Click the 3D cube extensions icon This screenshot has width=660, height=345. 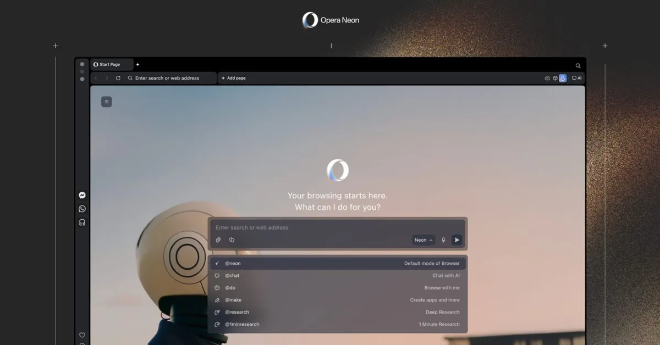coord(555,79)
